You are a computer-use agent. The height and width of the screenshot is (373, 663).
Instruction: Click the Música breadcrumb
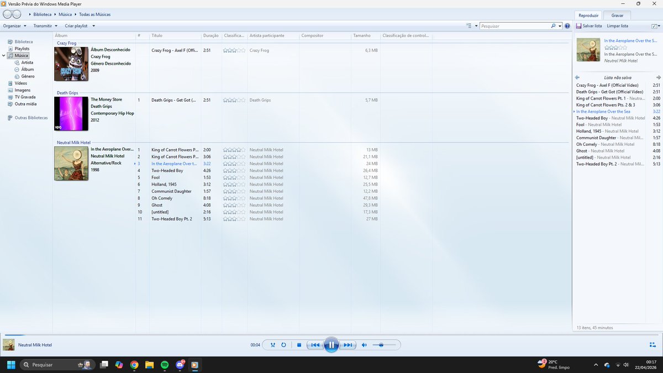(x=65, y=14)
